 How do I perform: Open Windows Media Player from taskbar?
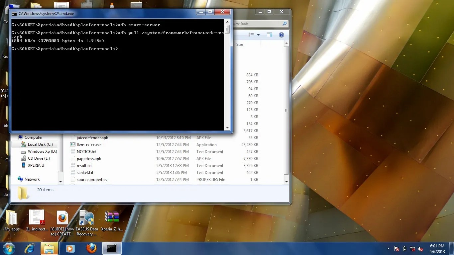pos(70,248)
